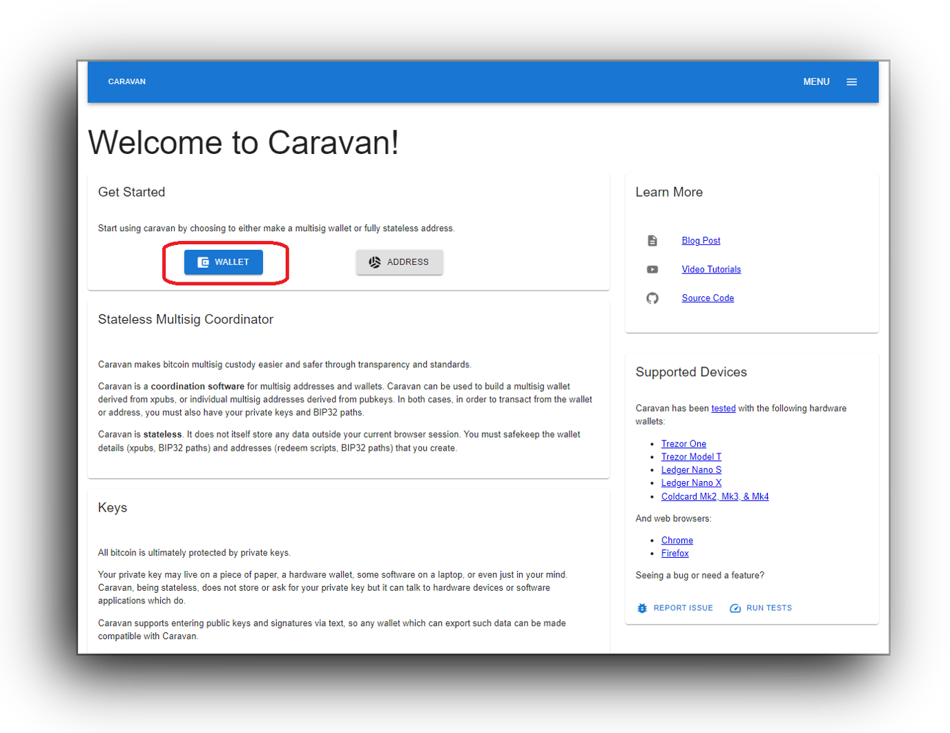The image size is (950, 733).
Task: Open the Trezor One device link
Action: (684, 443)
